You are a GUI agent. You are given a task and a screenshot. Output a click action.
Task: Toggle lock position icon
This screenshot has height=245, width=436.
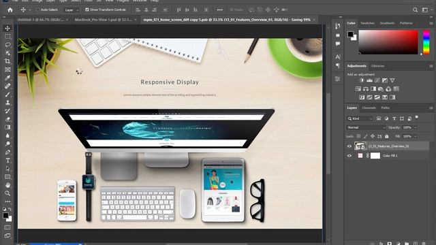(x=373, y=136)
